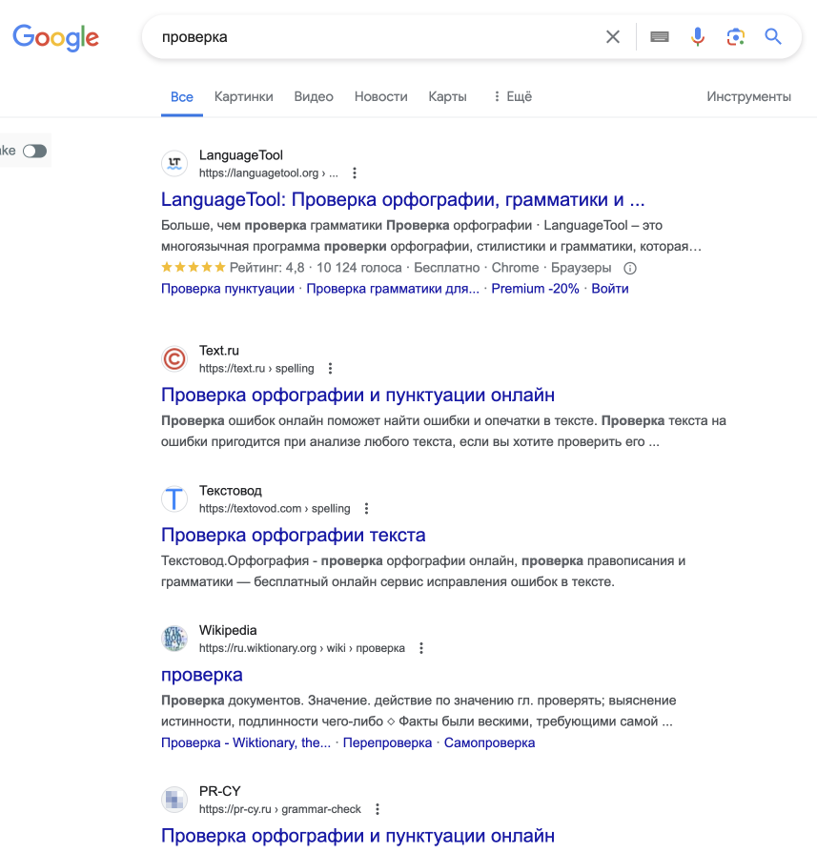Go to Google home via the logo
The image size is (817, 853).
click(55, 37)
